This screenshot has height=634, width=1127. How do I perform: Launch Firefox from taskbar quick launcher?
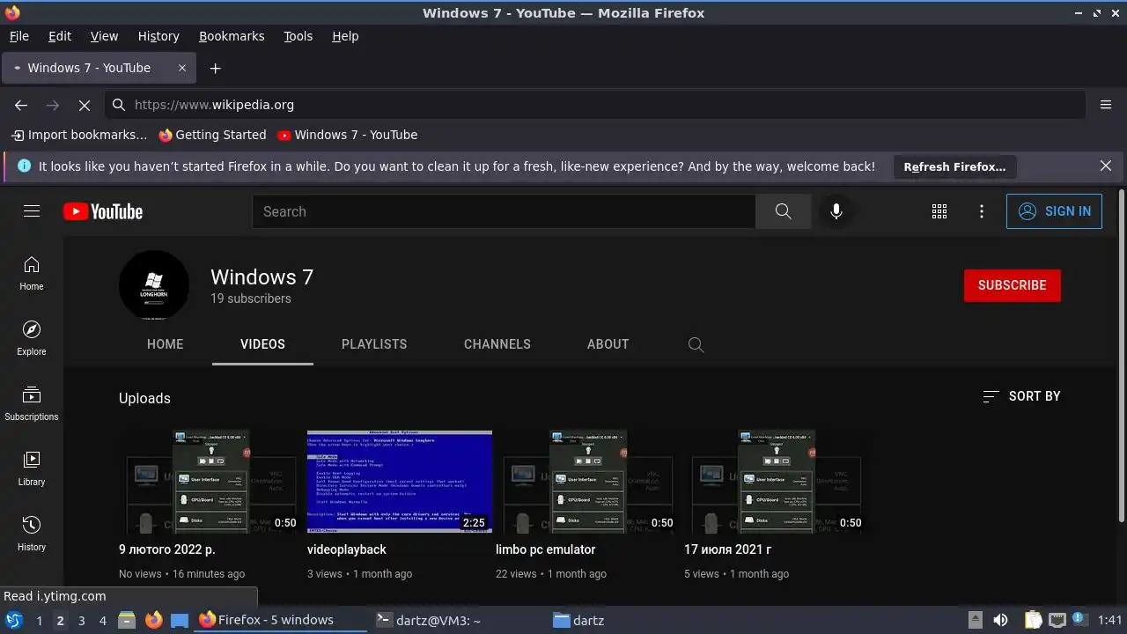(x=154, y=620)
